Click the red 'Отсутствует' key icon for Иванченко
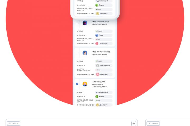190x126 pixels. click(x=97, y=44)
